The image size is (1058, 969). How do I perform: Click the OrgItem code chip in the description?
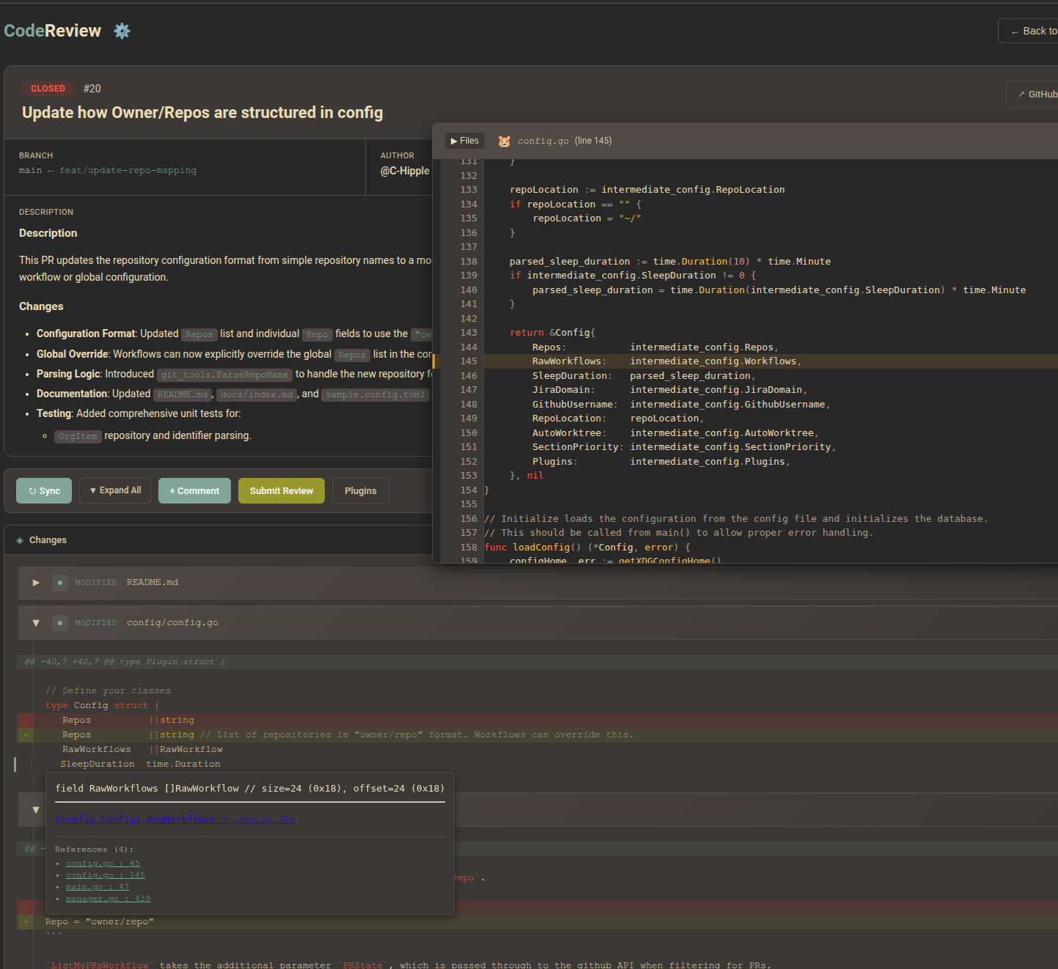pyautogui.click(x=78, y=436)
